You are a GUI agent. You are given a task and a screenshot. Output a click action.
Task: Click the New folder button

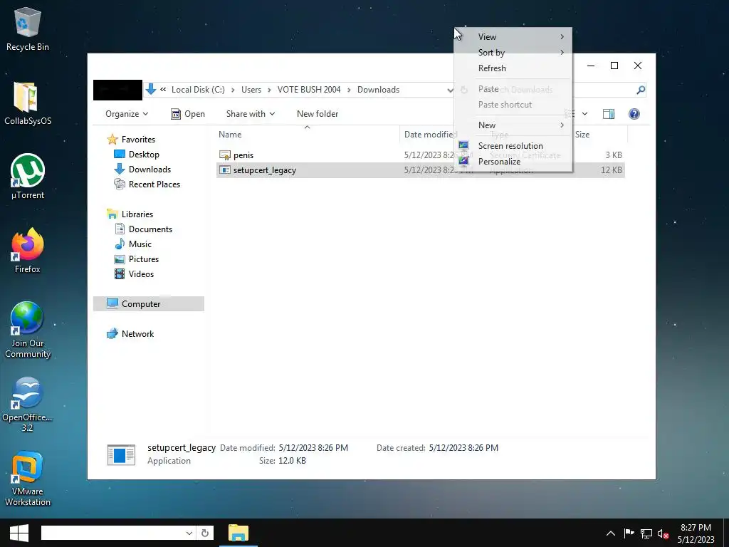(318, 114)
